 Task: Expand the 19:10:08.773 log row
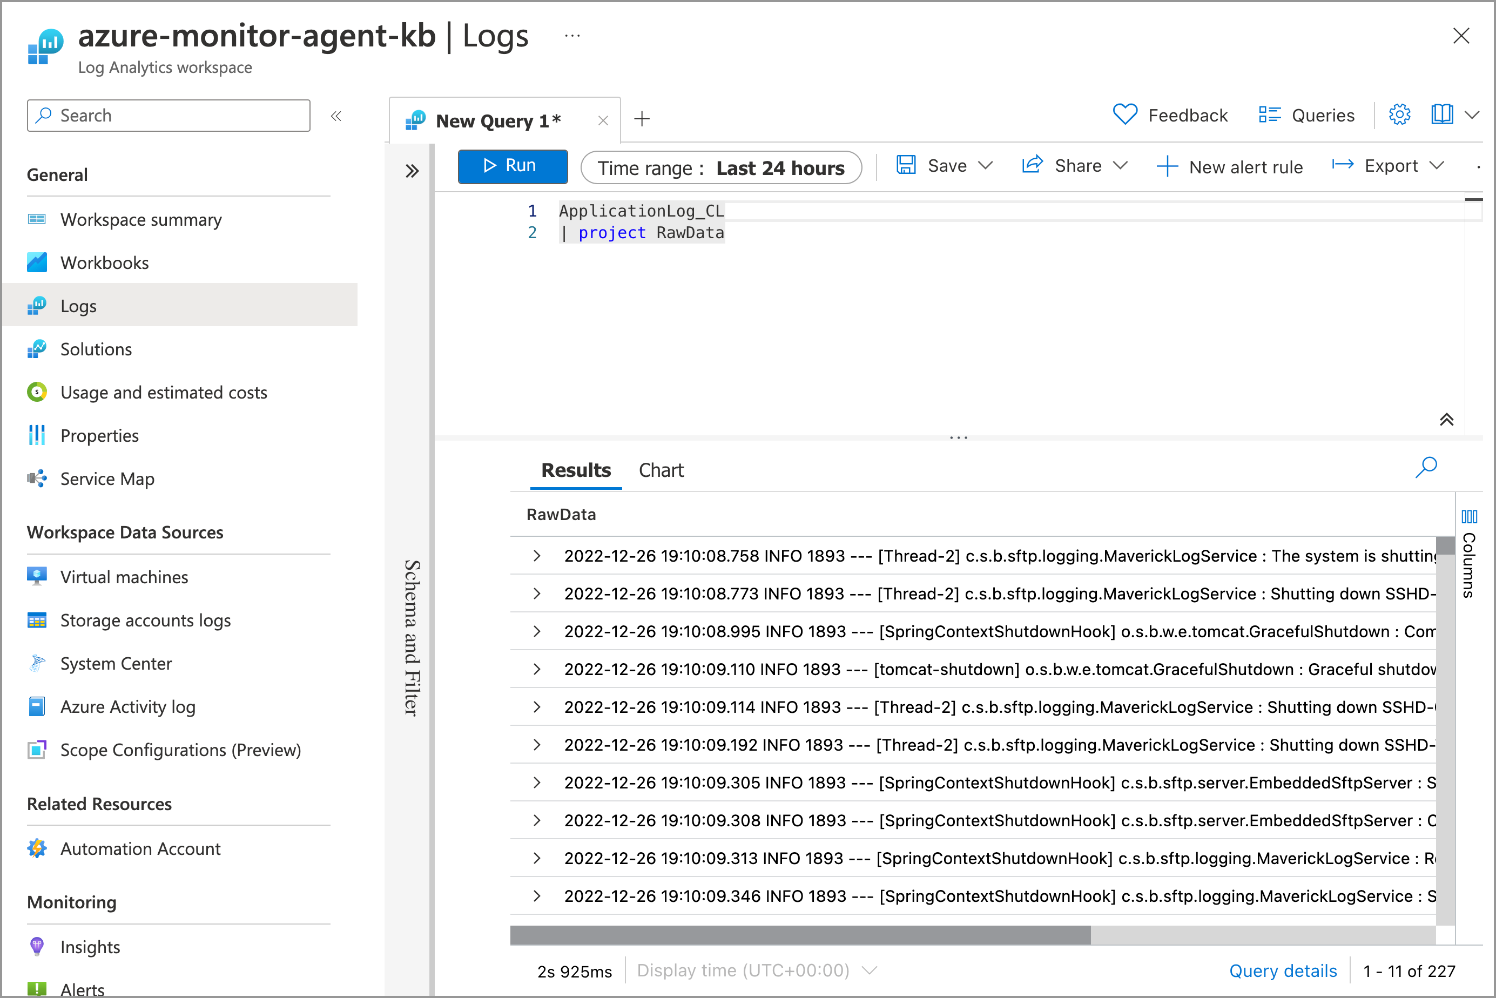pos(537,594)
